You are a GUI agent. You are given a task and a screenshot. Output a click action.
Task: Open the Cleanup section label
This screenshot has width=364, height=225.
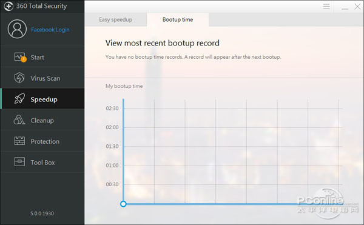(x=42, y=121)
